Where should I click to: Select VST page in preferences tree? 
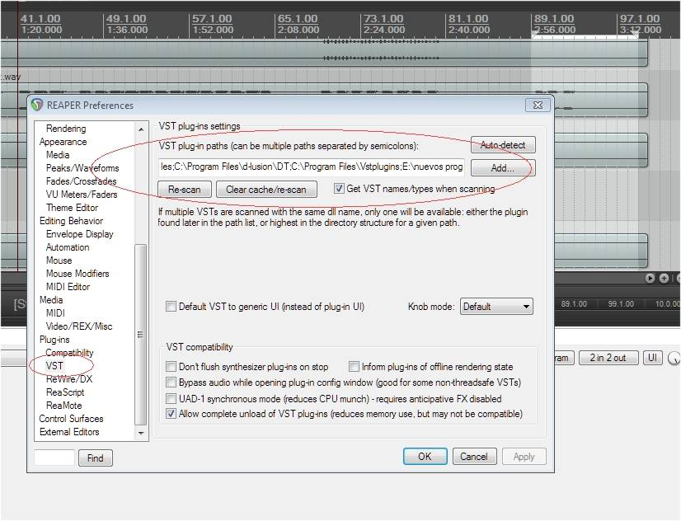click(54, 365)
